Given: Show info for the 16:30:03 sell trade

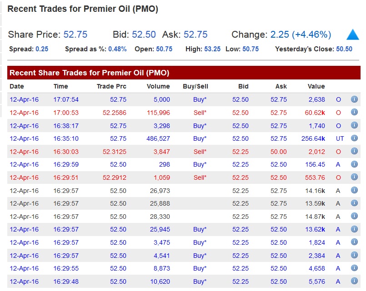Looking at the screenshot, I should pos(354,152).
